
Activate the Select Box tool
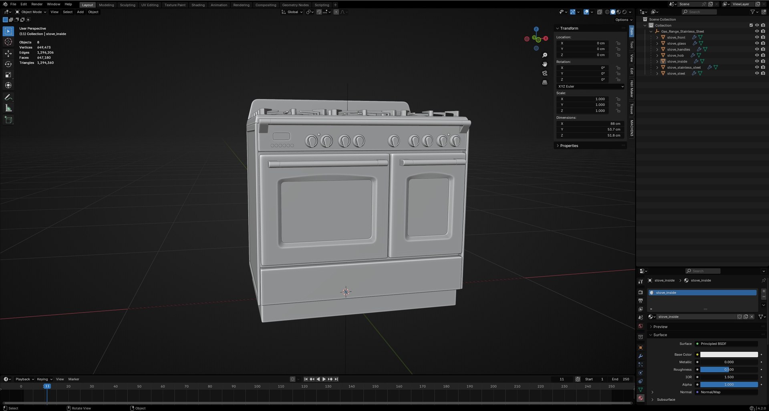click(8, 31)
